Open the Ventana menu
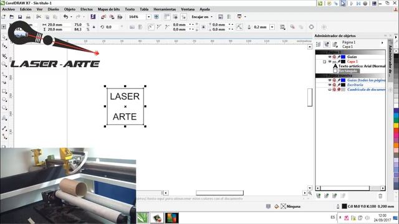399x224 pixels. (188, 9)
